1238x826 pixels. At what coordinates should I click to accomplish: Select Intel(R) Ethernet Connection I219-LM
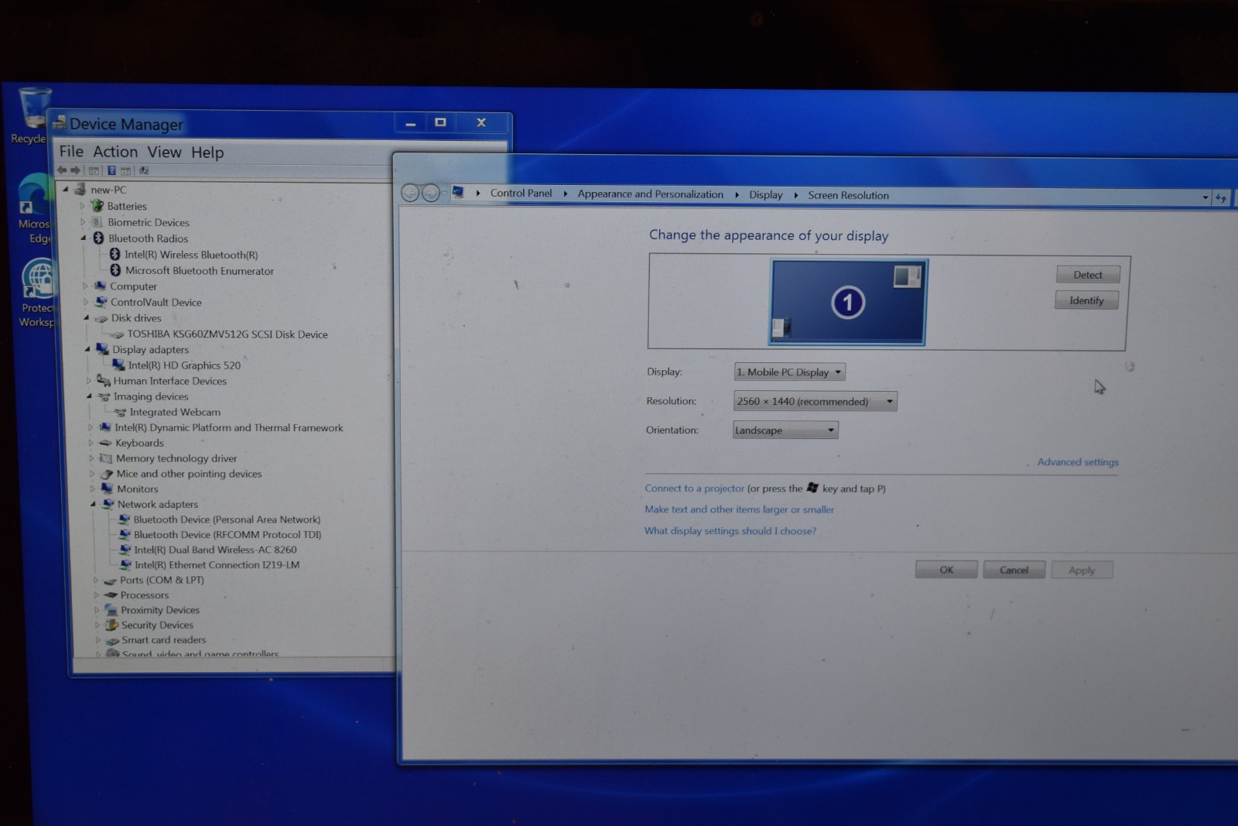(217, 565)
